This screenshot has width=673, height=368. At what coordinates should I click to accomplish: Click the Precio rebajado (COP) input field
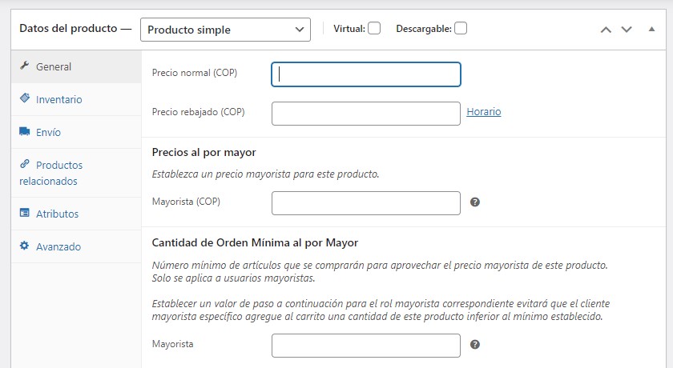tap(366, 114)
